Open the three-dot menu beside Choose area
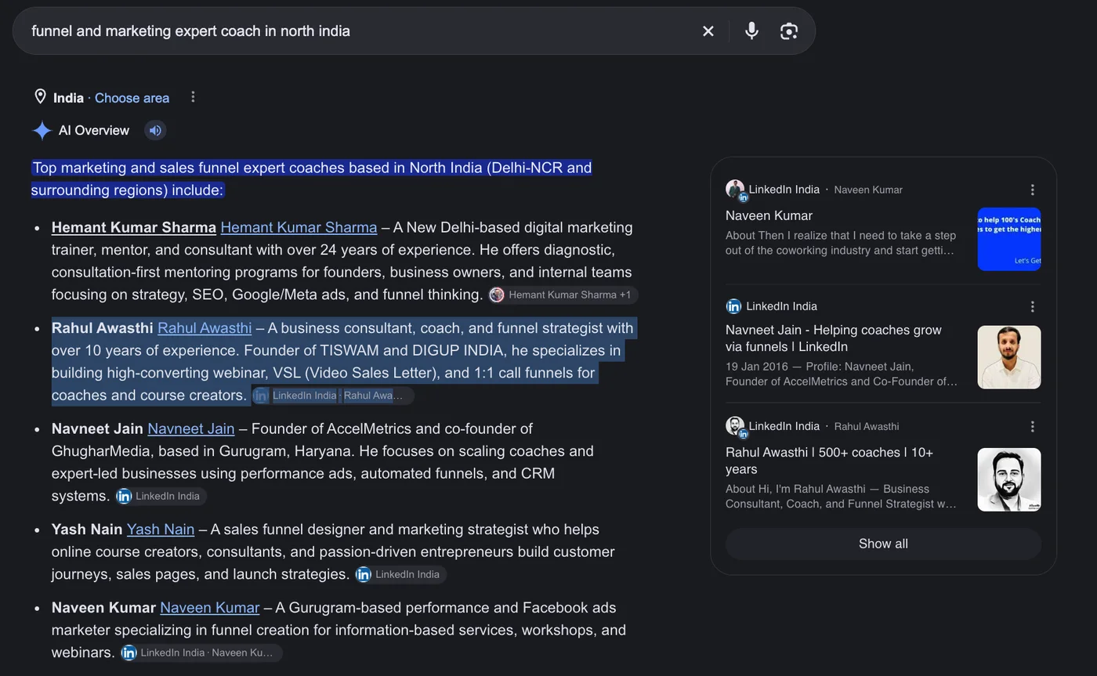Screen dimensions: 1097x676 (193, 97)
